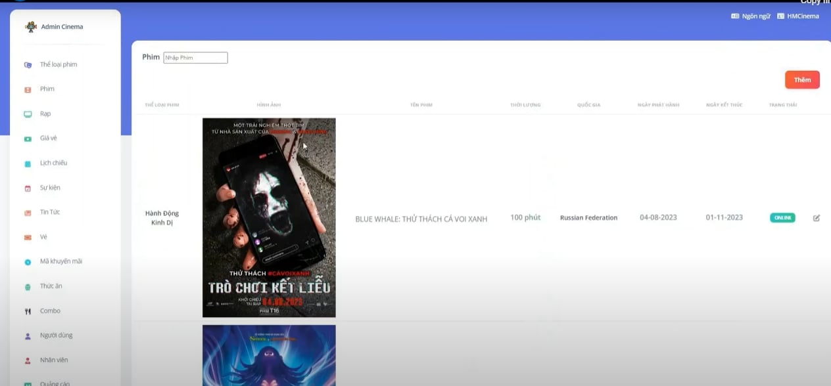The width and height of the screenshot is (831, 386).
Task: Click the Tin Tức news icon
Action: [x=28, y=213]
